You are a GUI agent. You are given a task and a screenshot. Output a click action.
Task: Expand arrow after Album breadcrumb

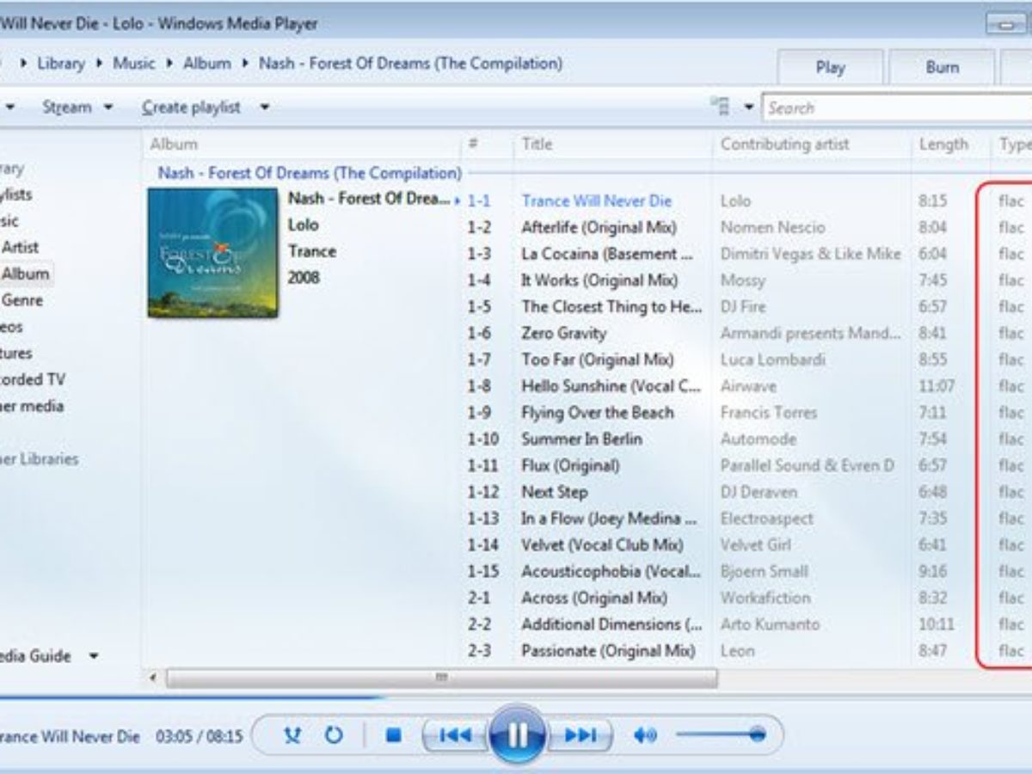[245, 64]
